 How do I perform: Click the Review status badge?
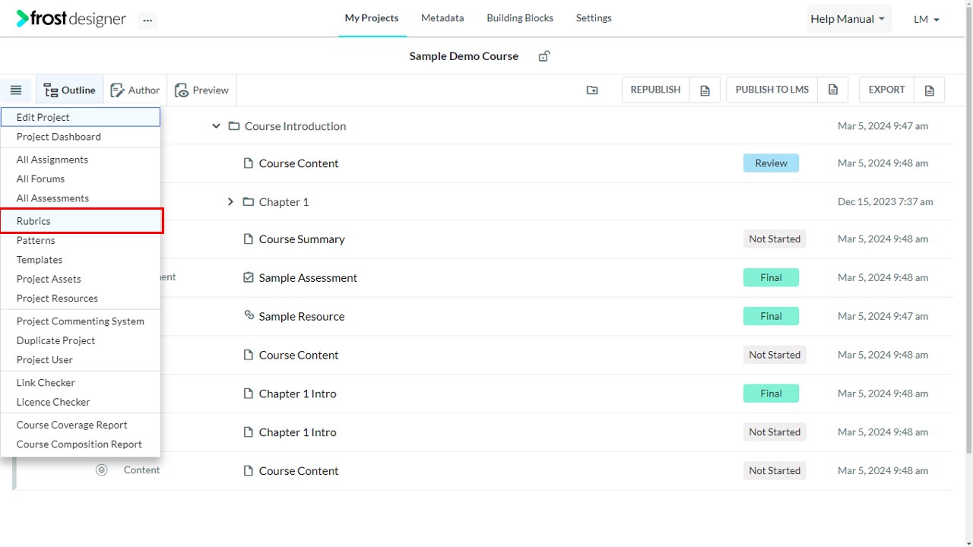coord(771,163)
